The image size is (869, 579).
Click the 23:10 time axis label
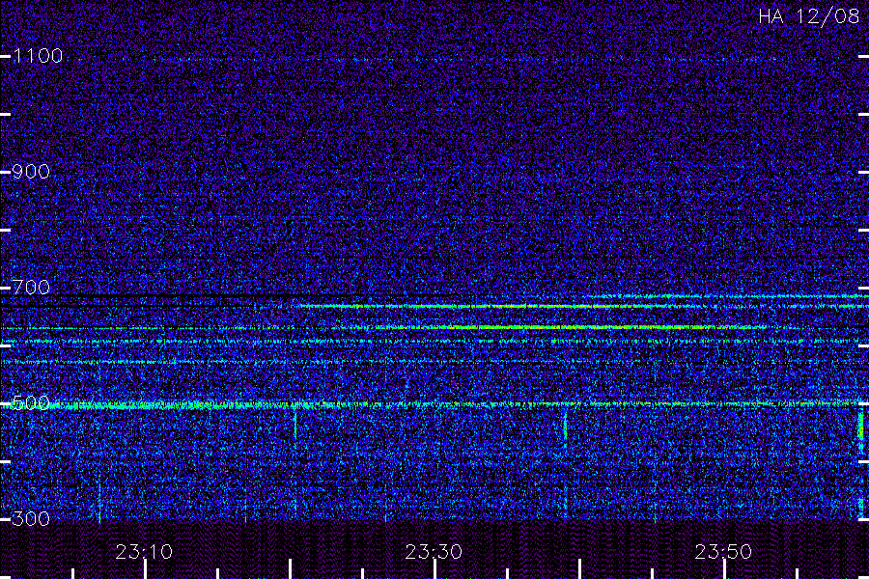pos(144,552)
